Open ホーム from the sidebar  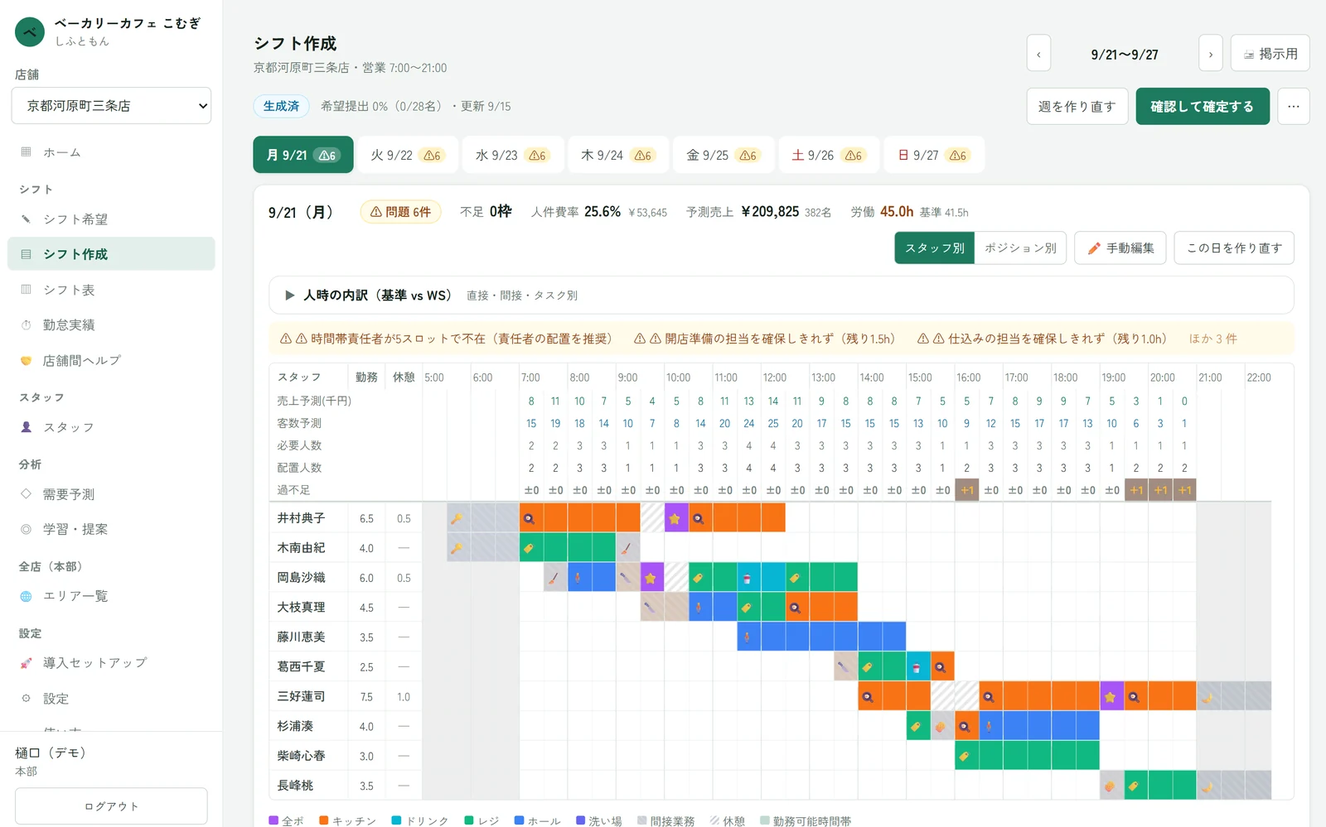tap(111, 152)
